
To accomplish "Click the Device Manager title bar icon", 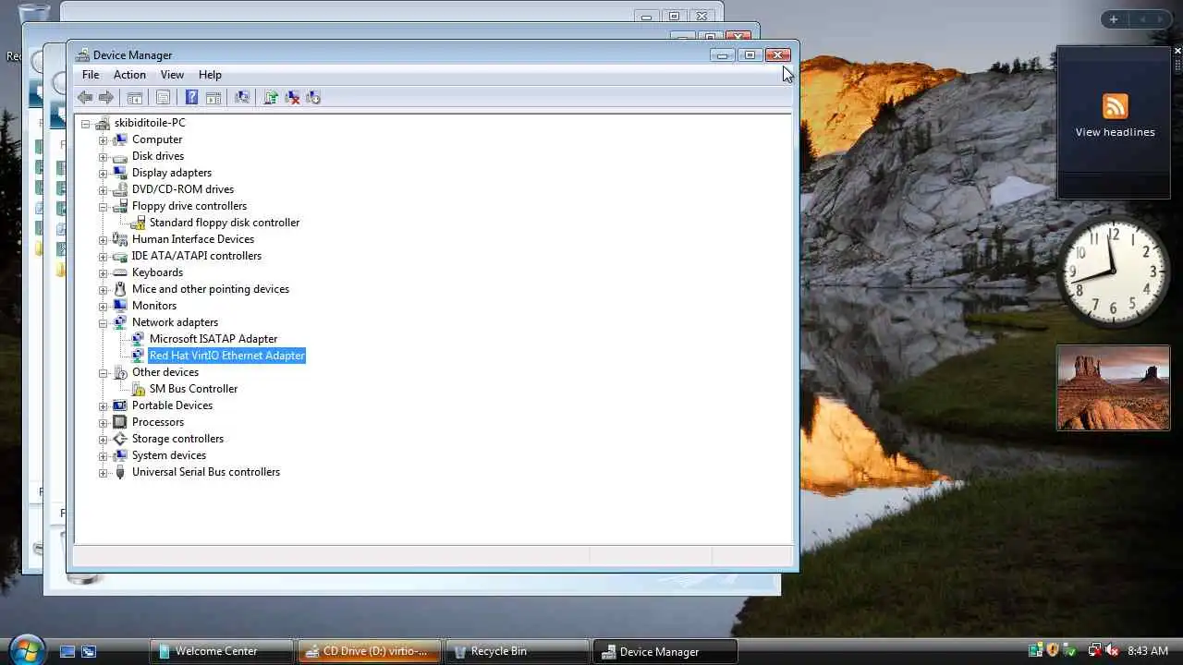I will click(82, 54).
